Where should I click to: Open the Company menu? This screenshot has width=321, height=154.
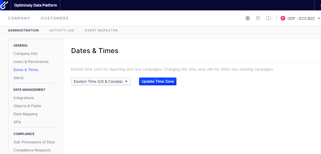pos(19,18)
